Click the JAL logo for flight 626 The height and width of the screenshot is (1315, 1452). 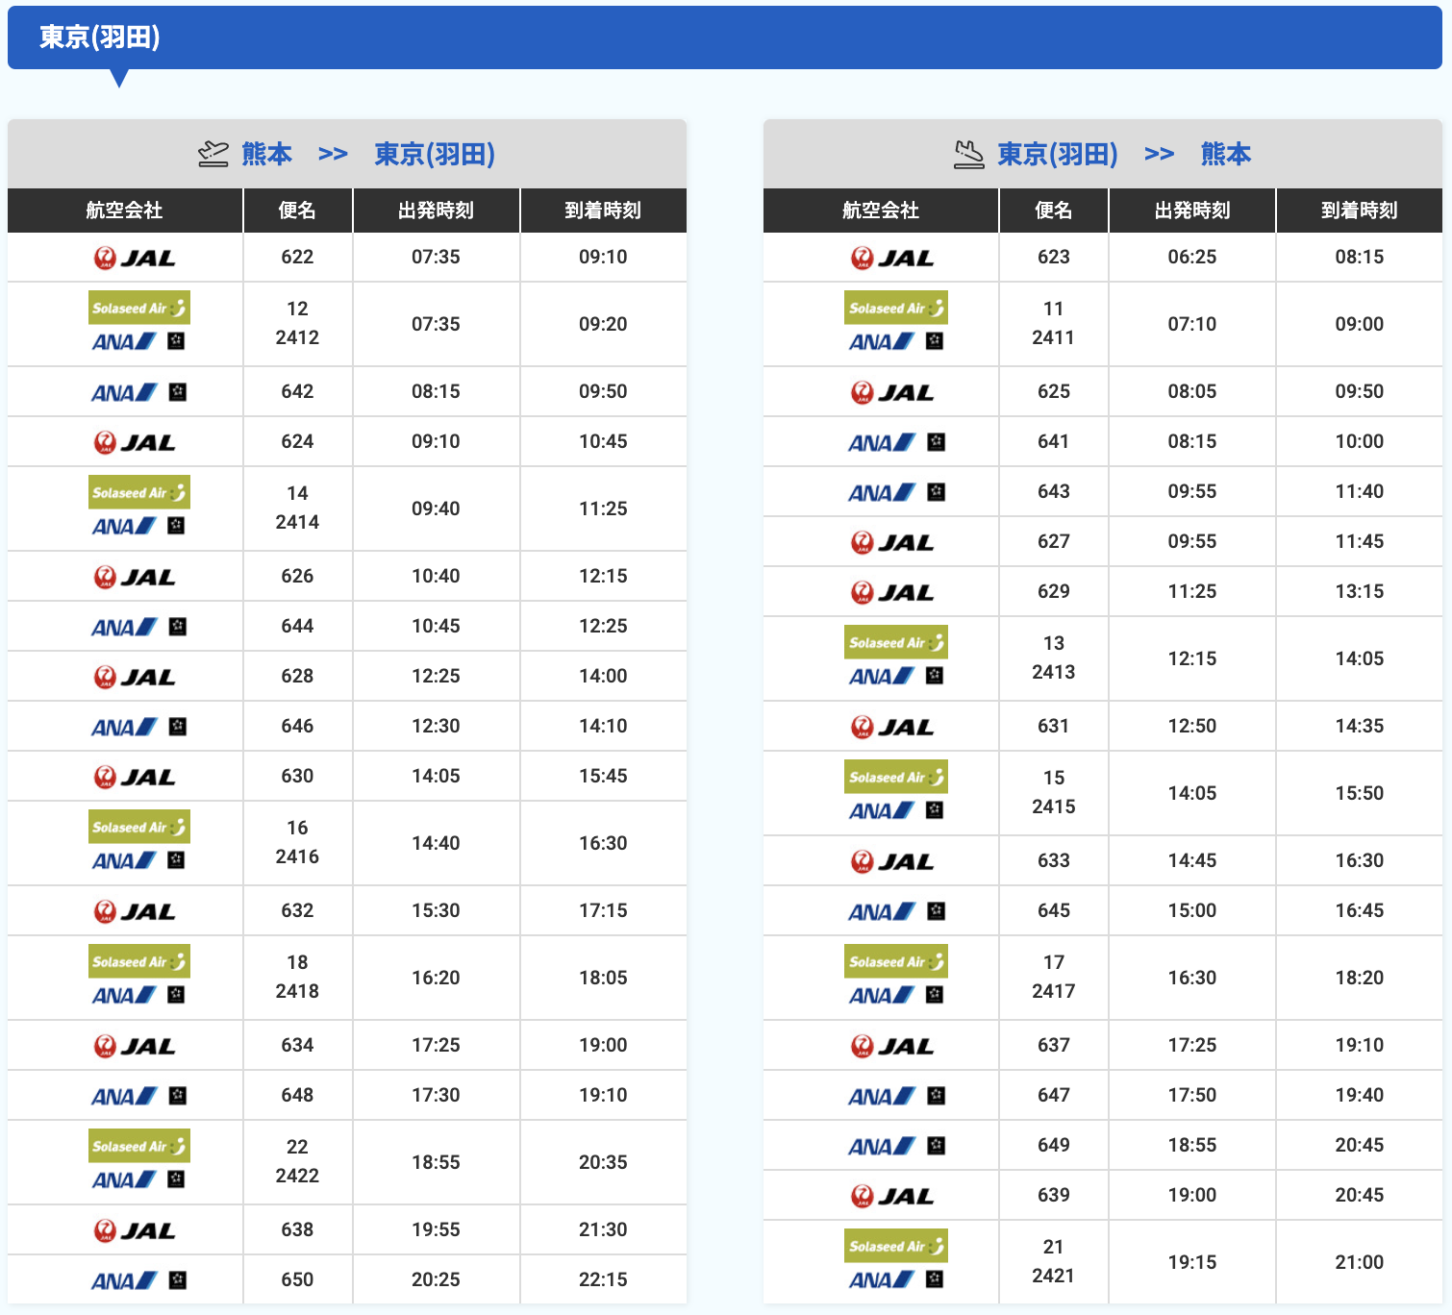coord(135,577)
